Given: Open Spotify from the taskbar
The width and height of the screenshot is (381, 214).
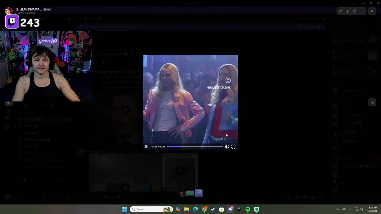Looking at the screenshot, I should pos(248,209).
